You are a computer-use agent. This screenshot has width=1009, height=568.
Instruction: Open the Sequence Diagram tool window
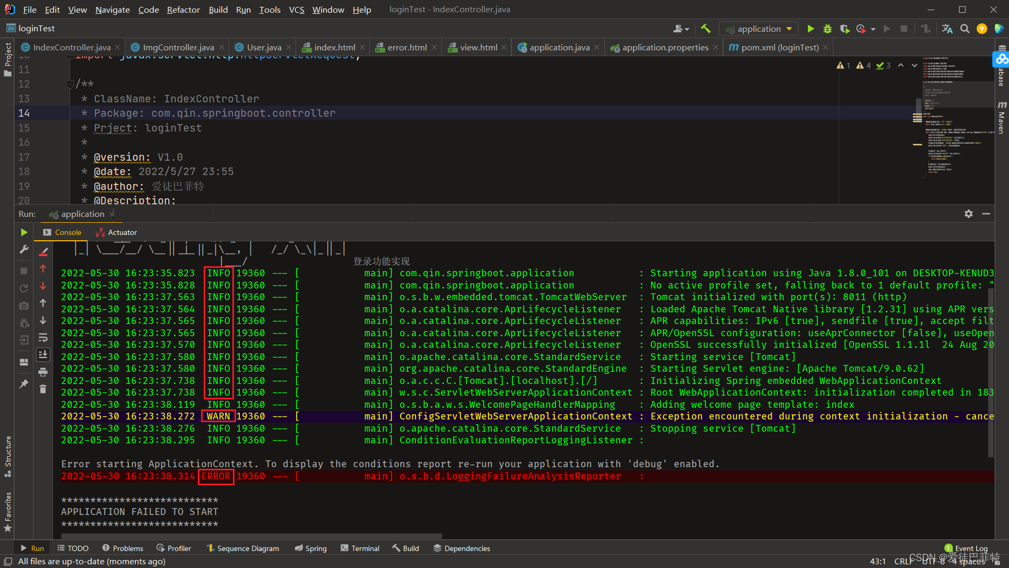(242, 548)
